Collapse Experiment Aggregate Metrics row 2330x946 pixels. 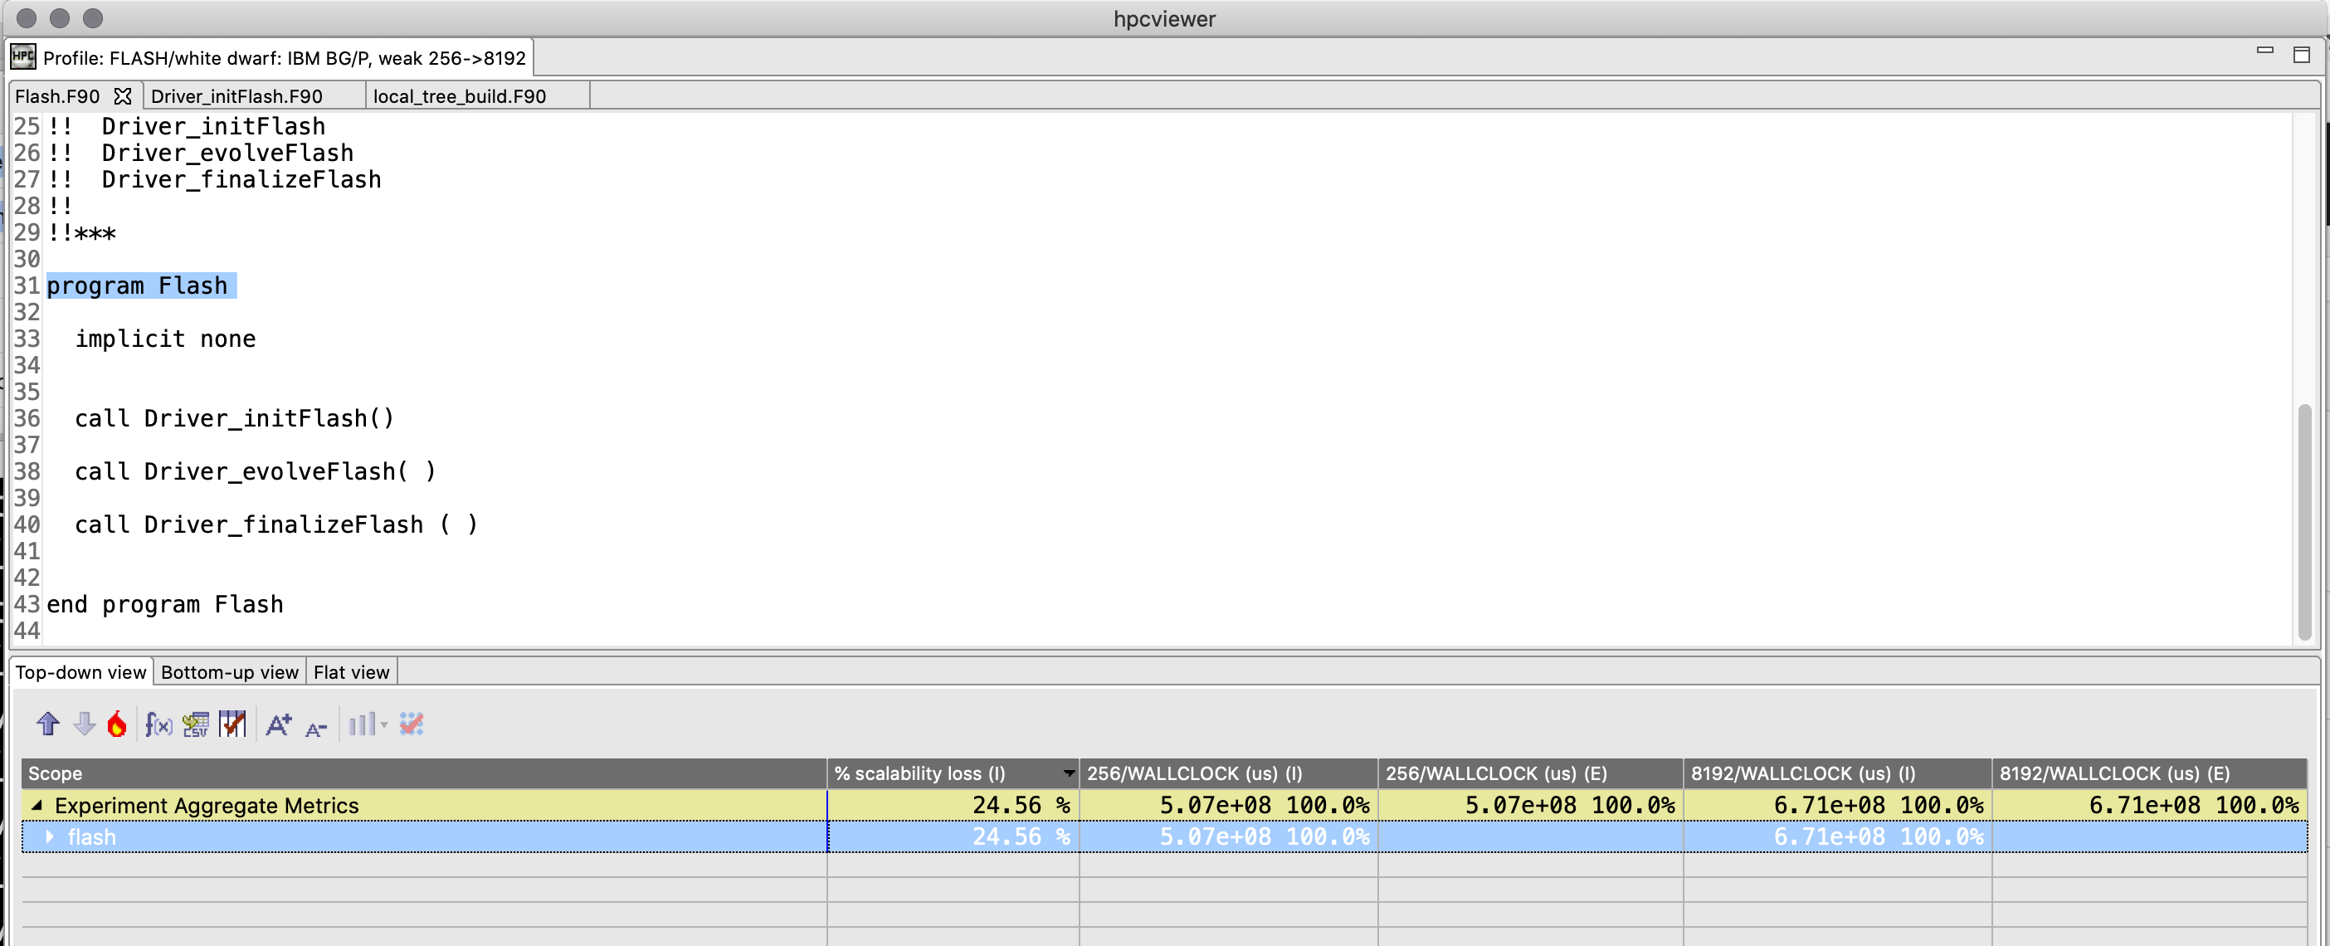37,805
